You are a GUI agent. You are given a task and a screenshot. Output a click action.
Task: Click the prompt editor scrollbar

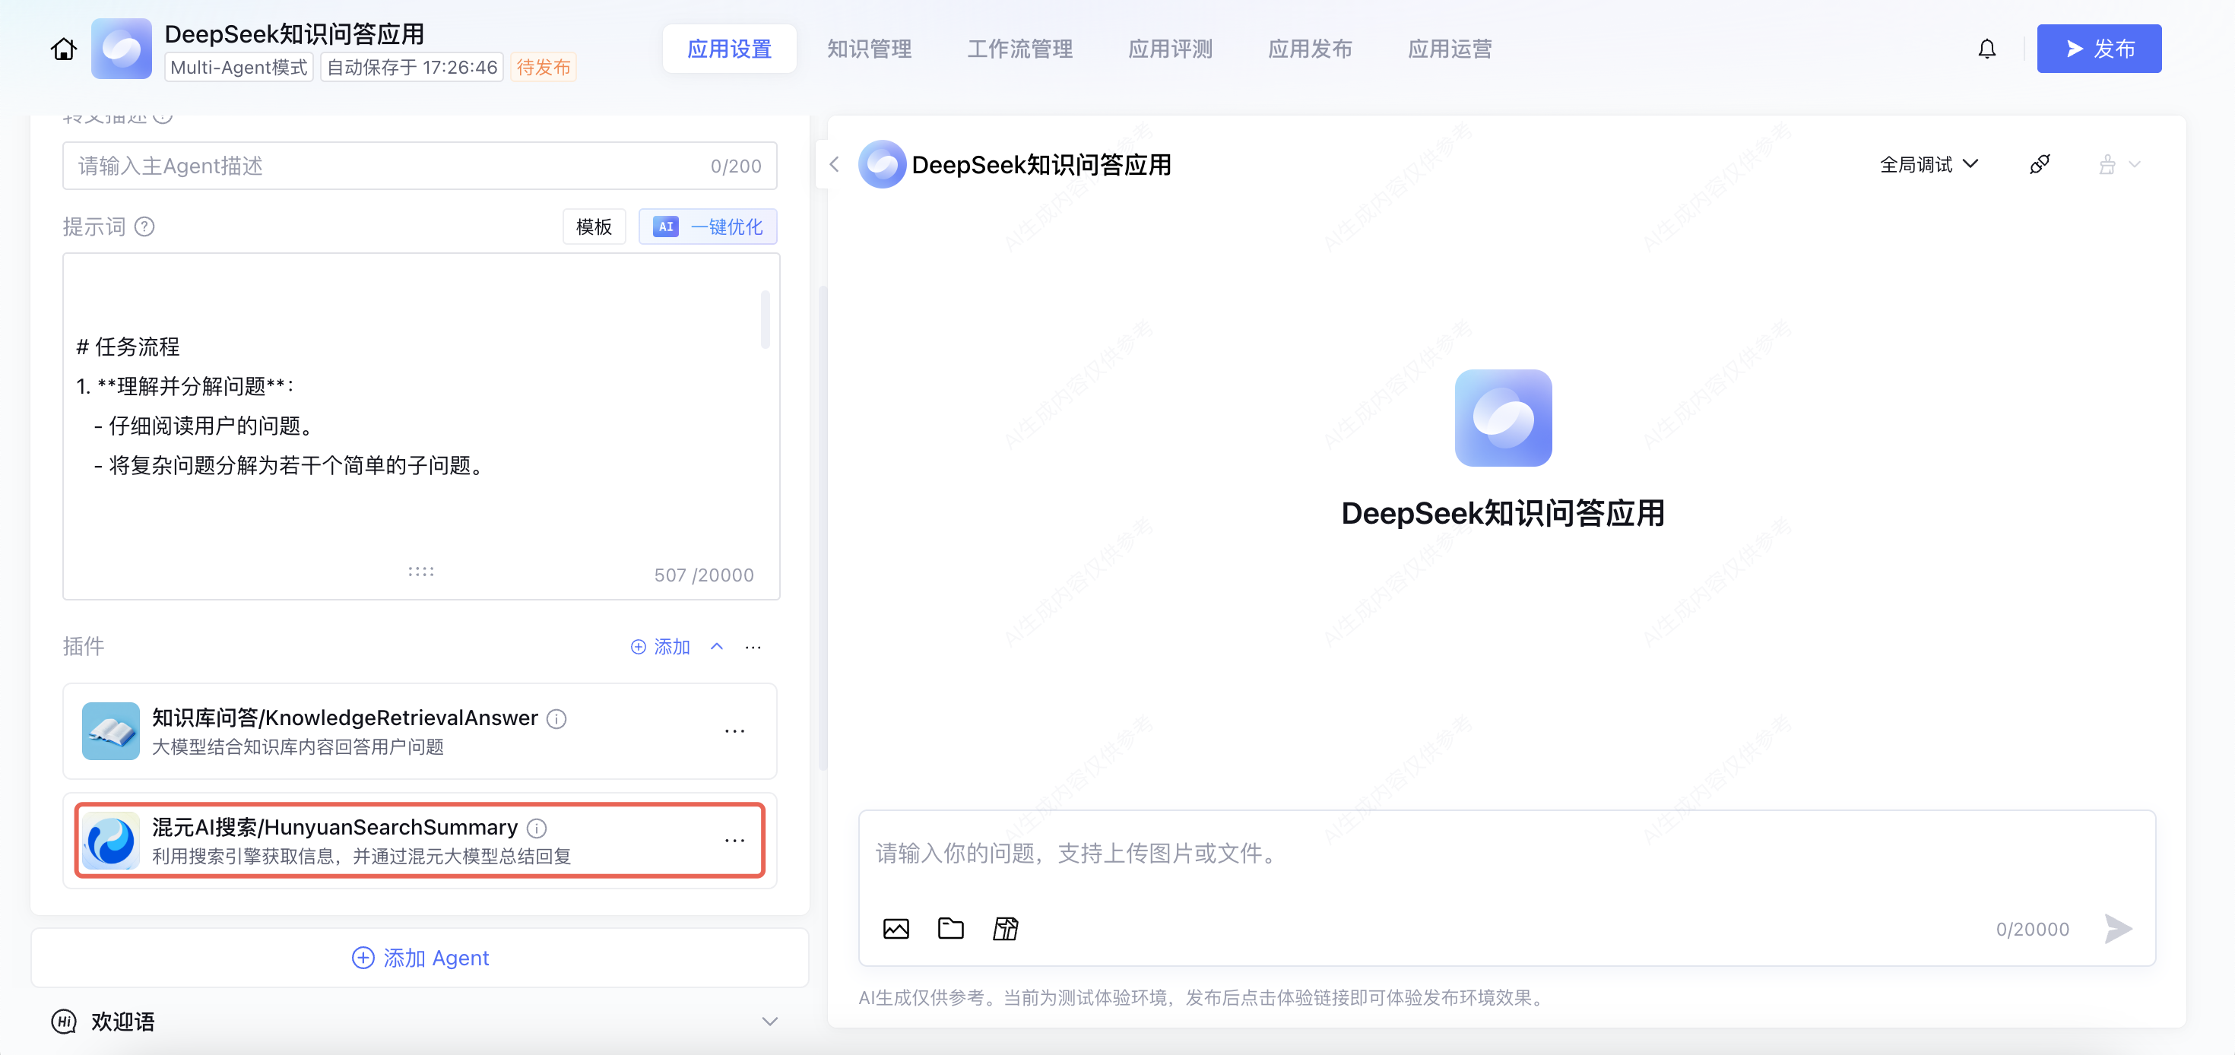click(x=764, y=320)
